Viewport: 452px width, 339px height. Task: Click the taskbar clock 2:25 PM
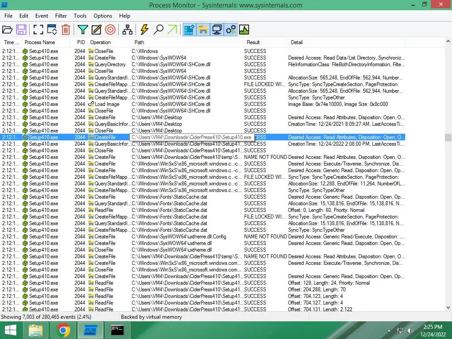[x=433, y=331]
